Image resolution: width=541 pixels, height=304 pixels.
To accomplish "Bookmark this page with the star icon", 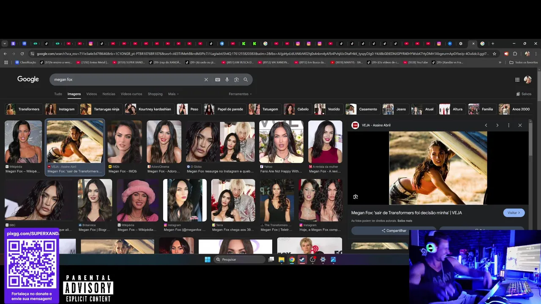I will (x=495, y=54).
